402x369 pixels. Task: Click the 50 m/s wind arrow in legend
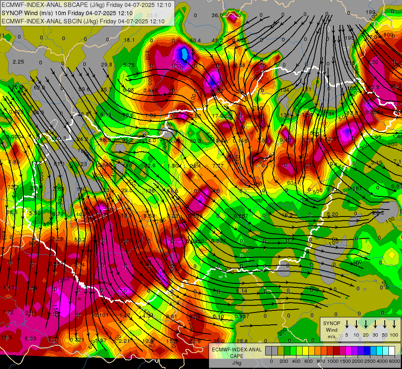pyautogui.click(x=385, y=324)
